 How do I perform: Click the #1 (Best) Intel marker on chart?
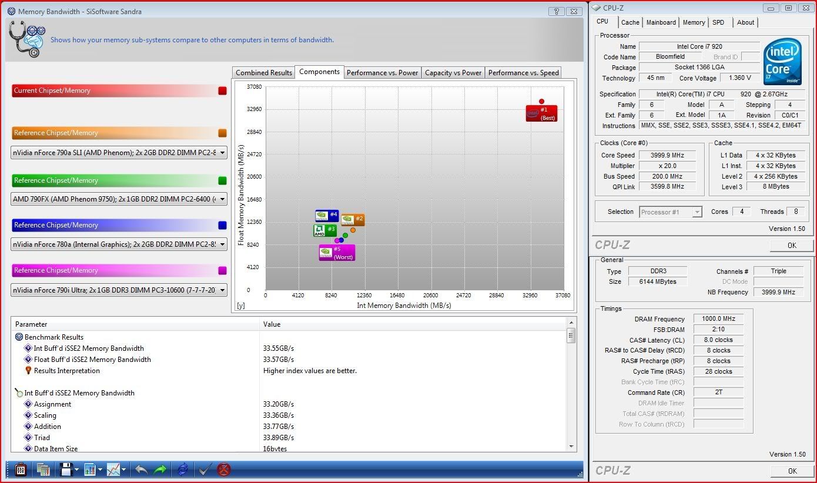point(541,113)
